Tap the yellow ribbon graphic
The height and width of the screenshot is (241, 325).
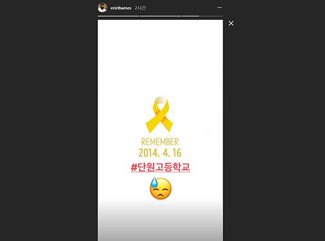point(159,115)
